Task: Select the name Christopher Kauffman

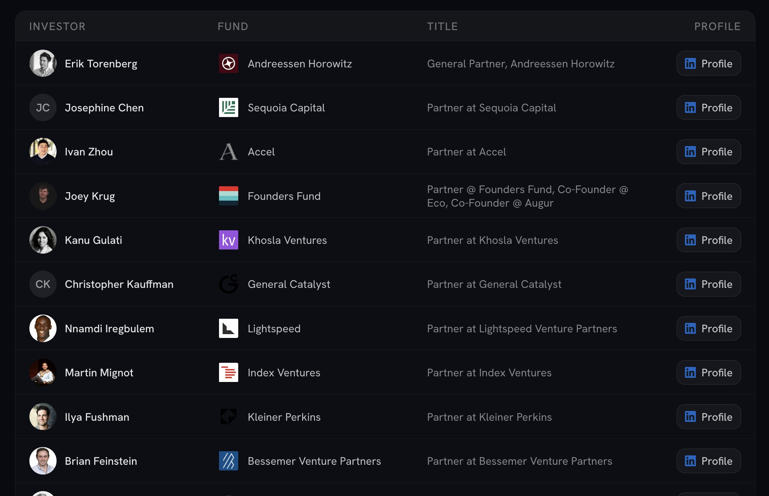Action: [119, 284]
